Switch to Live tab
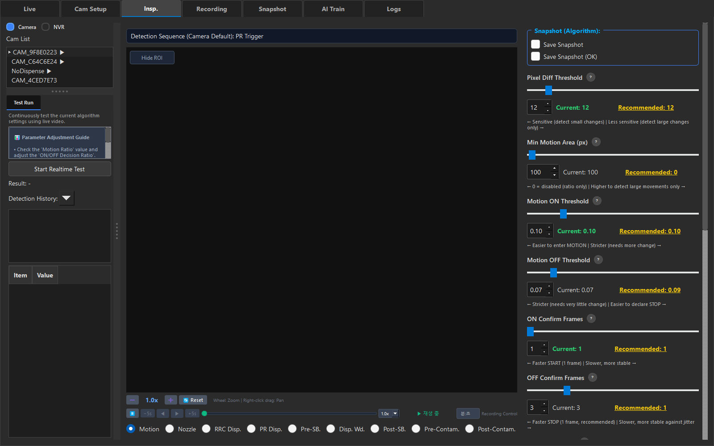Image resolution: width=714 pixels, height=446 pixels. coord(29,9)
